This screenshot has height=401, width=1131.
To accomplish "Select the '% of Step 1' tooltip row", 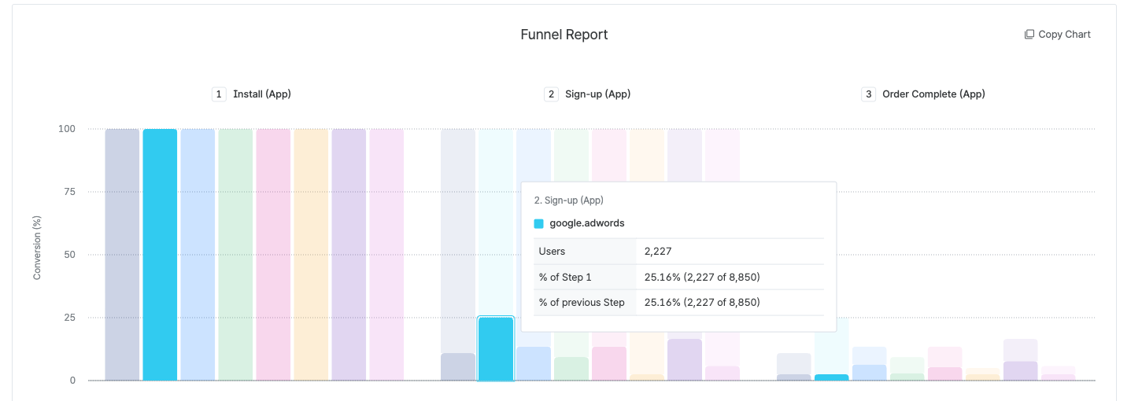I will pyautogui.click(x=678, y=277).
